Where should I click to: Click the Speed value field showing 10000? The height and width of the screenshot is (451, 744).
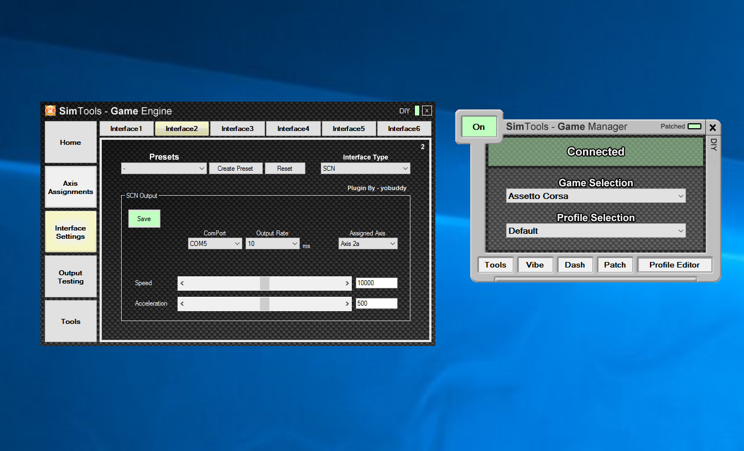click(x=376, y=283)
